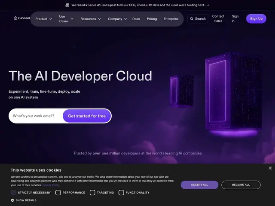Click the Runpod logo
275x206 pixels.
(22, 18)
